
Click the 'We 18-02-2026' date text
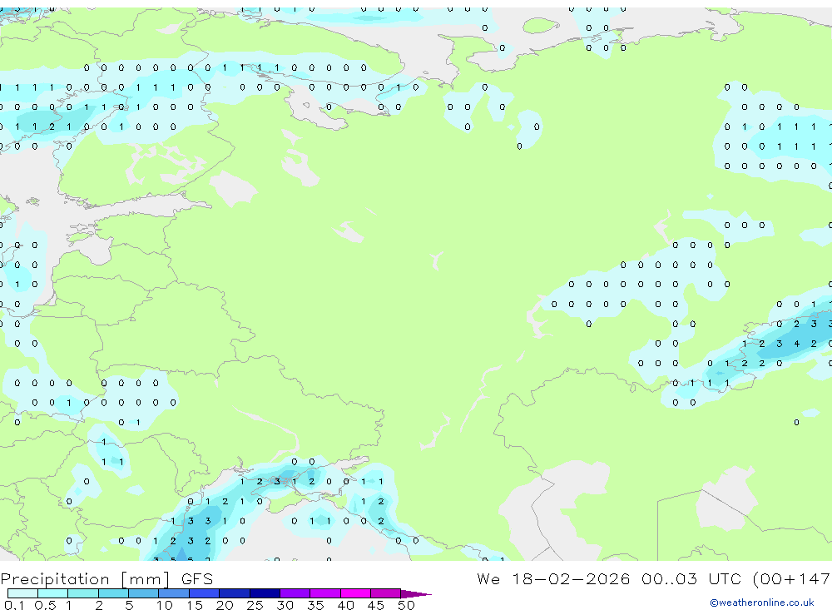pos(553,578)
